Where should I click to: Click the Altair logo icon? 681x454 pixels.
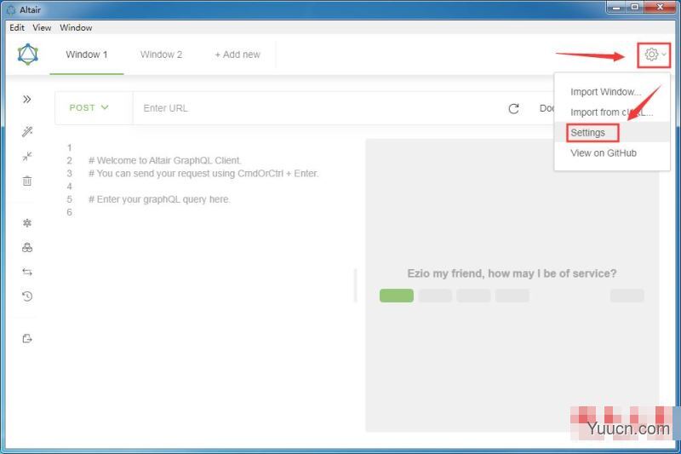[28, 55]
